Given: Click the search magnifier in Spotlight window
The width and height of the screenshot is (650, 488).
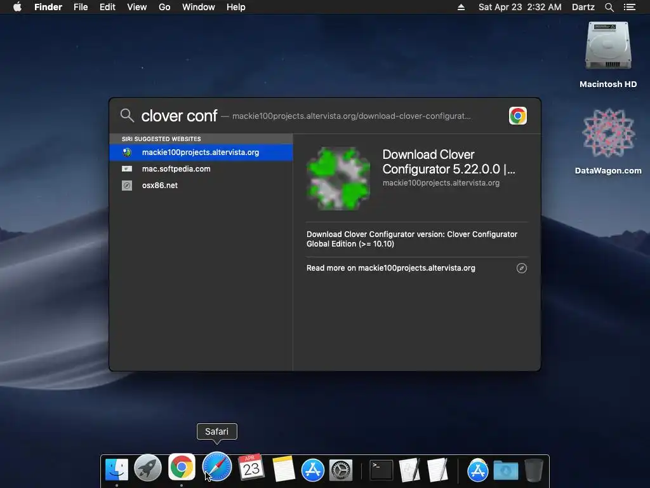Looking at the screenshot, I should click(x=127, y=116).
